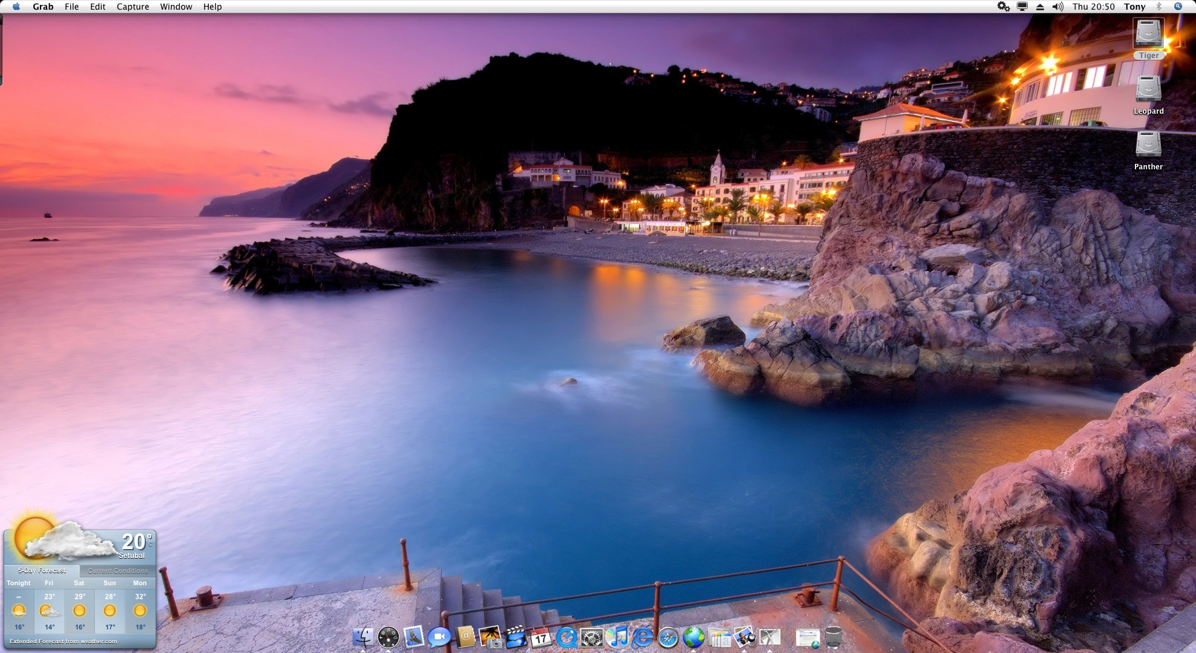
Task: Switch to 5-Day Forecast weather tab
Action: coord(42,570)
